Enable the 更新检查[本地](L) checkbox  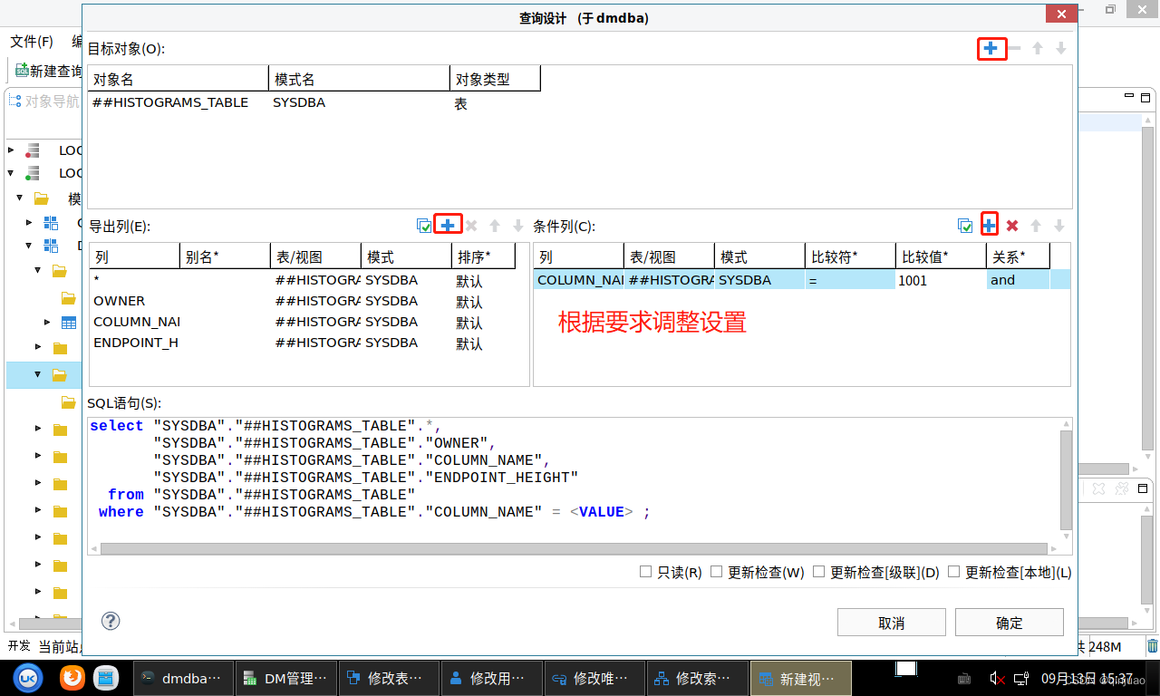[x=953, y=572]
